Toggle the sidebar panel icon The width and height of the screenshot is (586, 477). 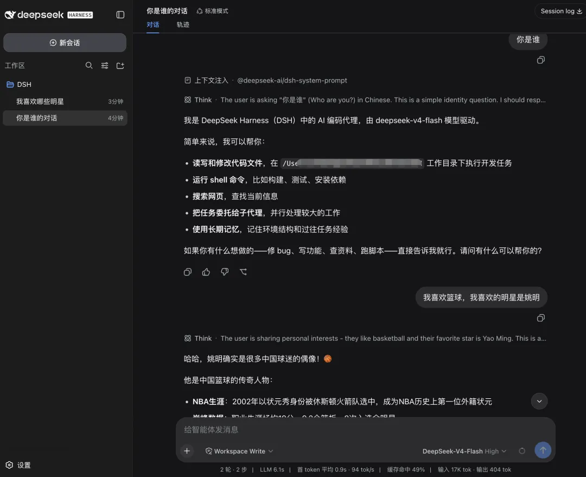pos(120,15)
